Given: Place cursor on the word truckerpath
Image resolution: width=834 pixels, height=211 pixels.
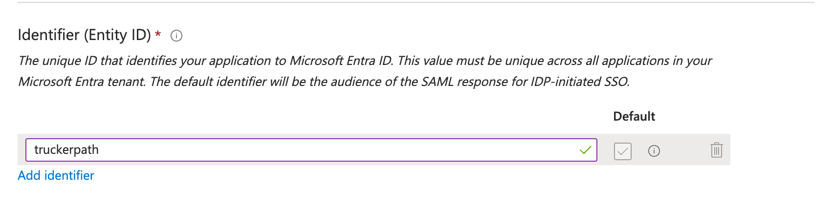Looking at the screenshot, I should click(x=66, y=150).
